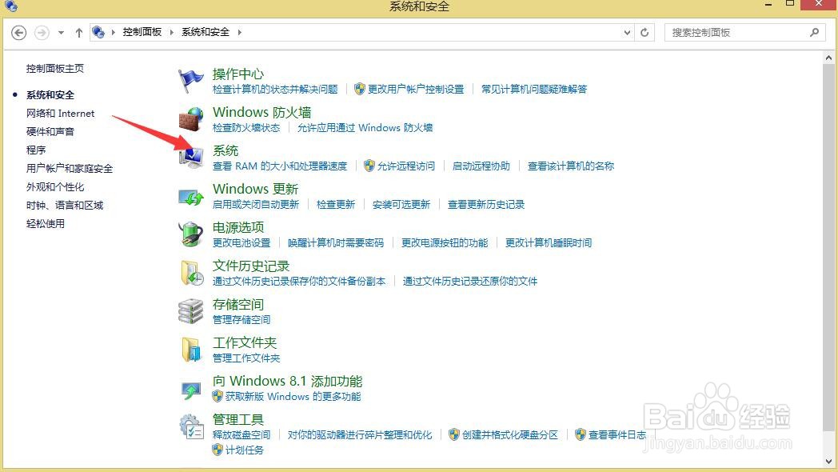The image size is (838, 472).
Task: Open the System computer monitor icon
Action: coord(191,158)
